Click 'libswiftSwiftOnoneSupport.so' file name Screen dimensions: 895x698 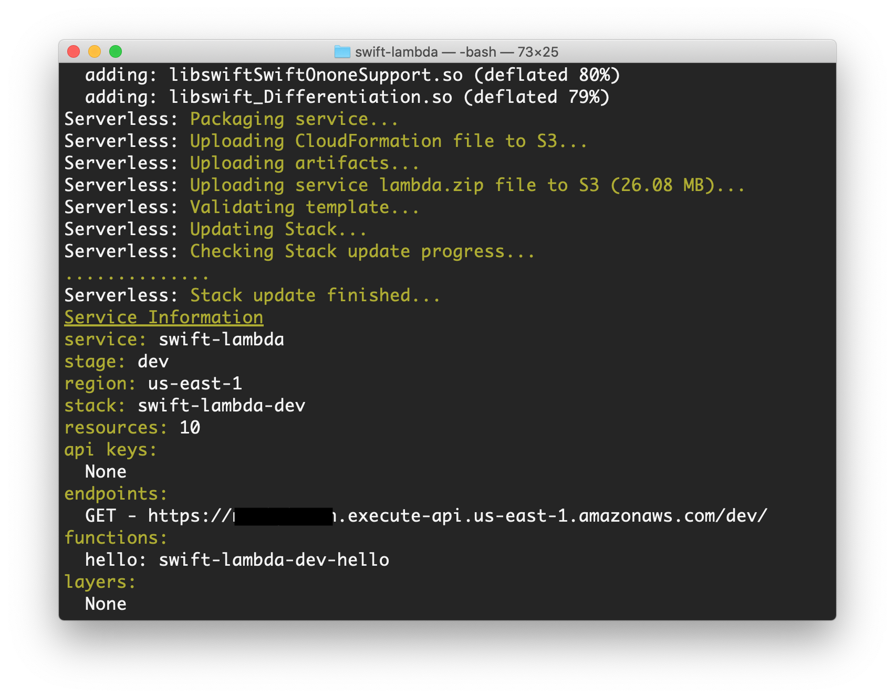316,75
